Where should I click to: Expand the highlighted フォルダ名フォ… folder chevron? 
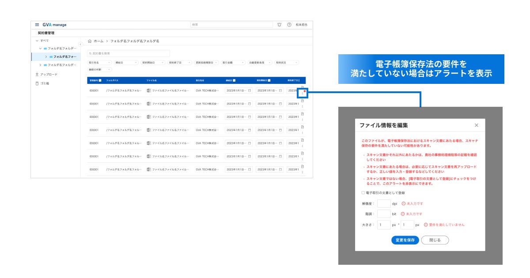pos(46,56)
